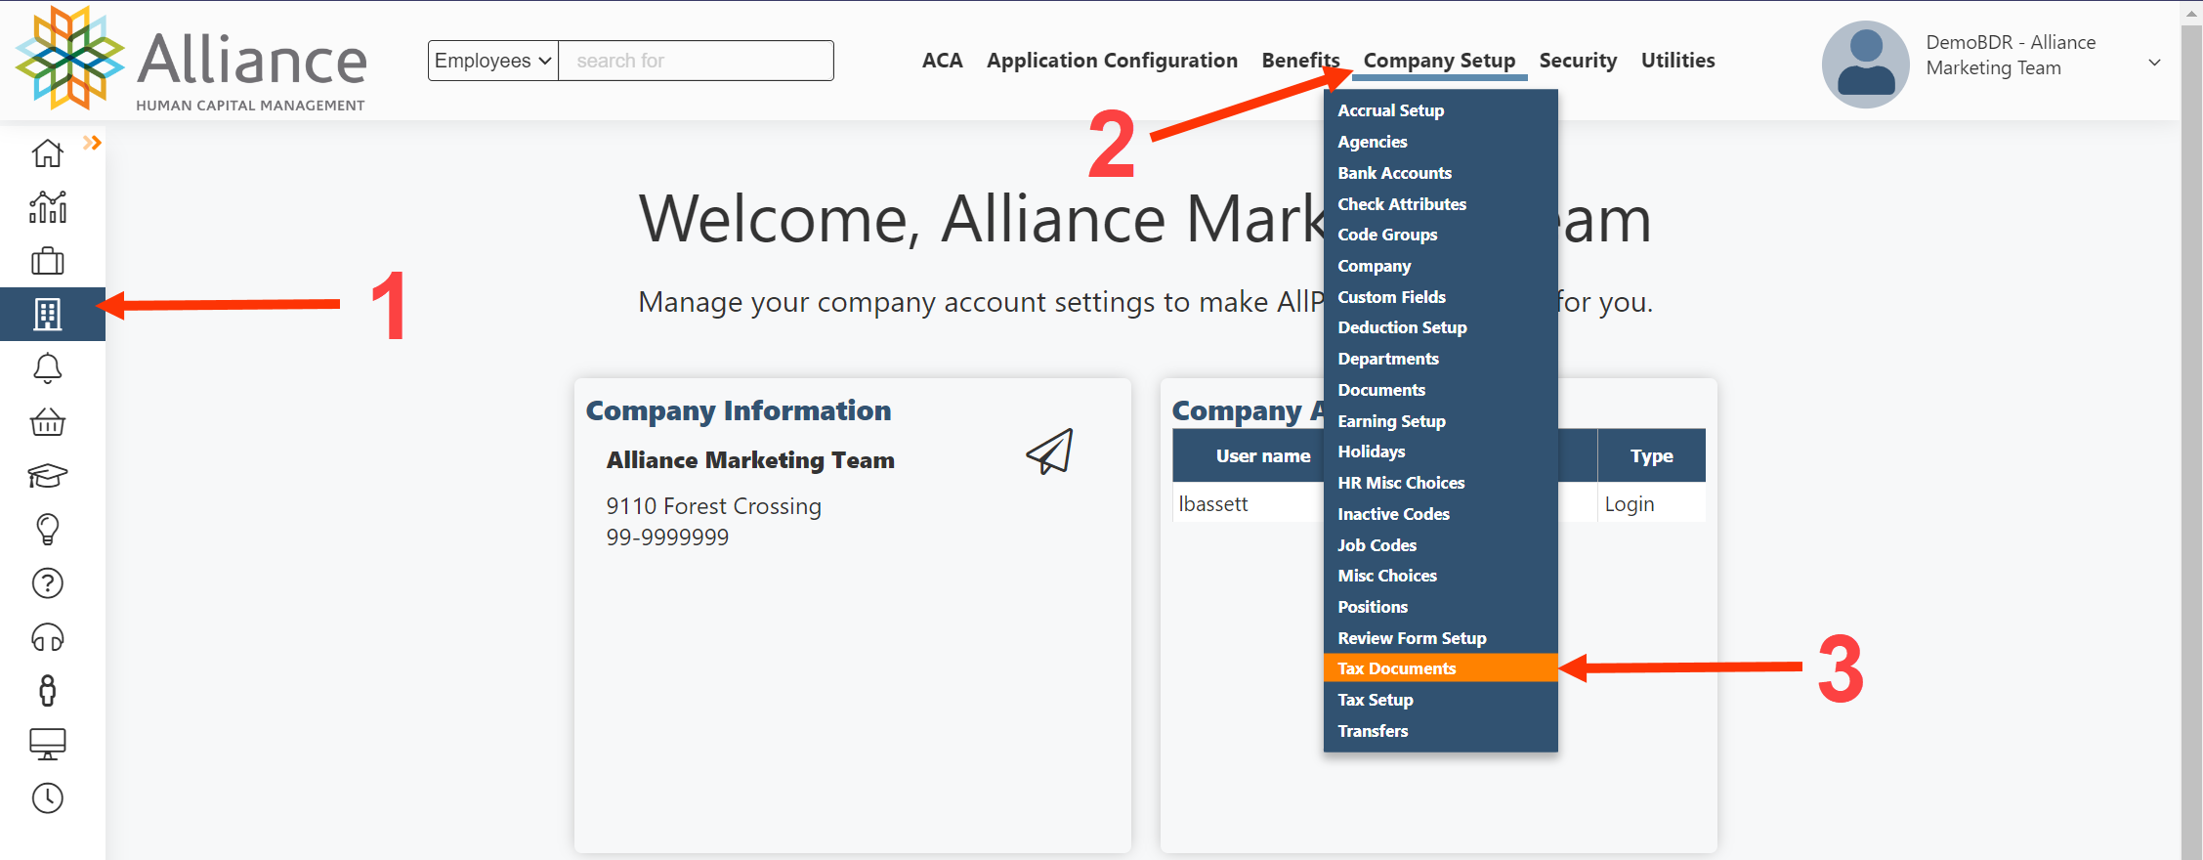
Task: Open the Benefits menu
Action: coord(1300,61)
